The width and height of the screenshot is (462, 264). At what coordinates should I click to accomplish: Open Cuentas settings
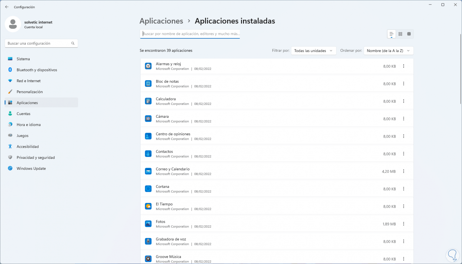coord(41,114)
